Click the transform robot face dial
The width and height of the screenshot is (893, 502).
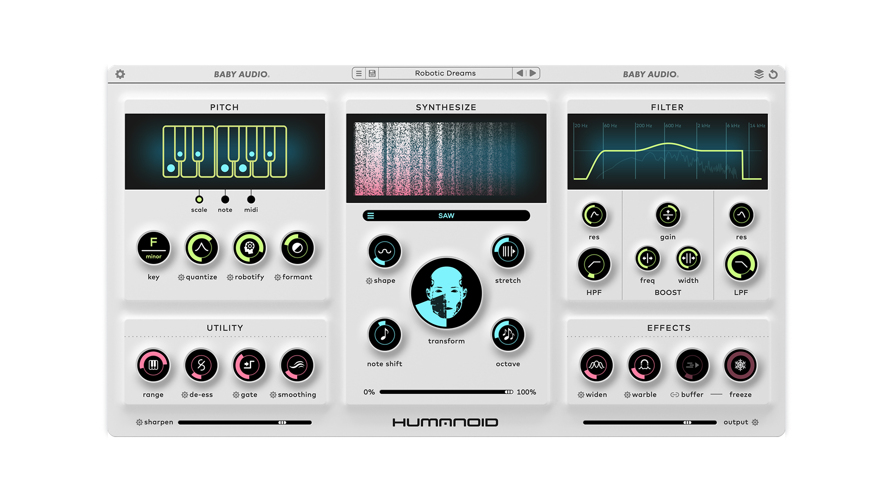tap(446, 294)
